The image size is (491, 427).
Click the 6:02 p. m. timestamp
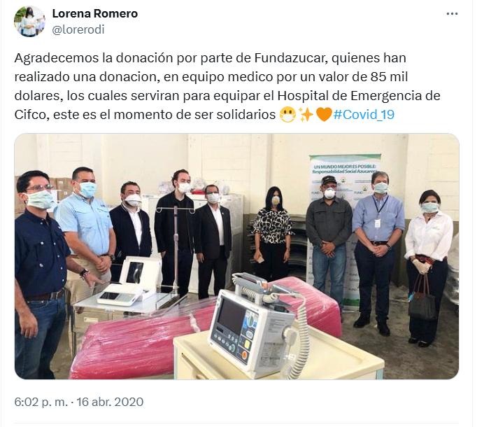tap(41, 402)
